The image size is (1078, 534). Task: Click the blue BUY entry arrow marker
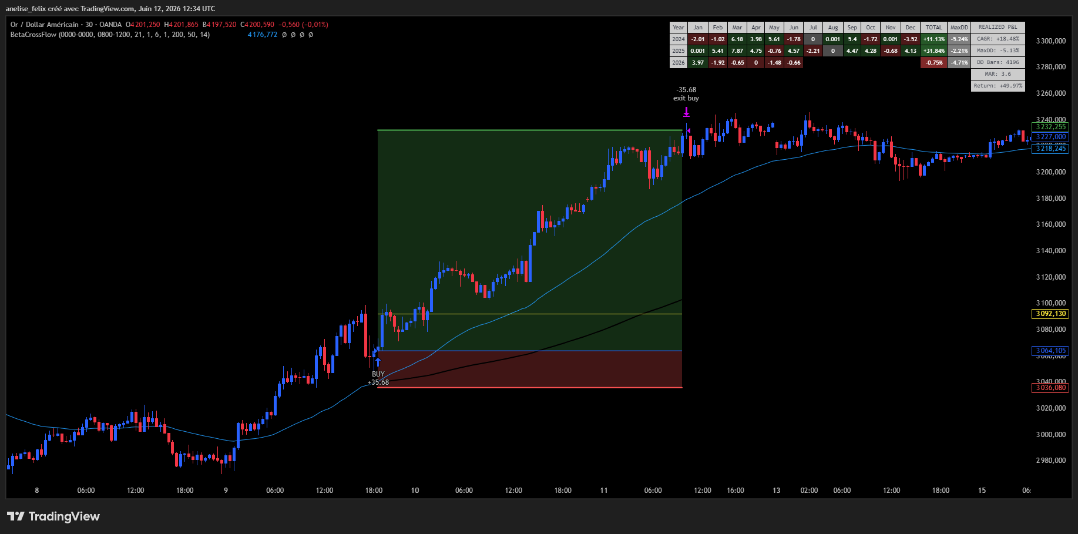[378, 362]
